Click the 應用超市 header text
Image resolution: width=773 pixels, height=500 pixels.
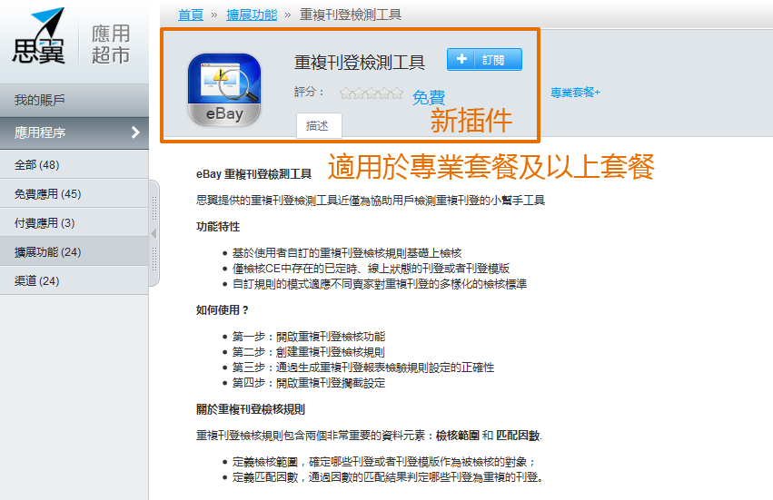[x=111, y=44]
